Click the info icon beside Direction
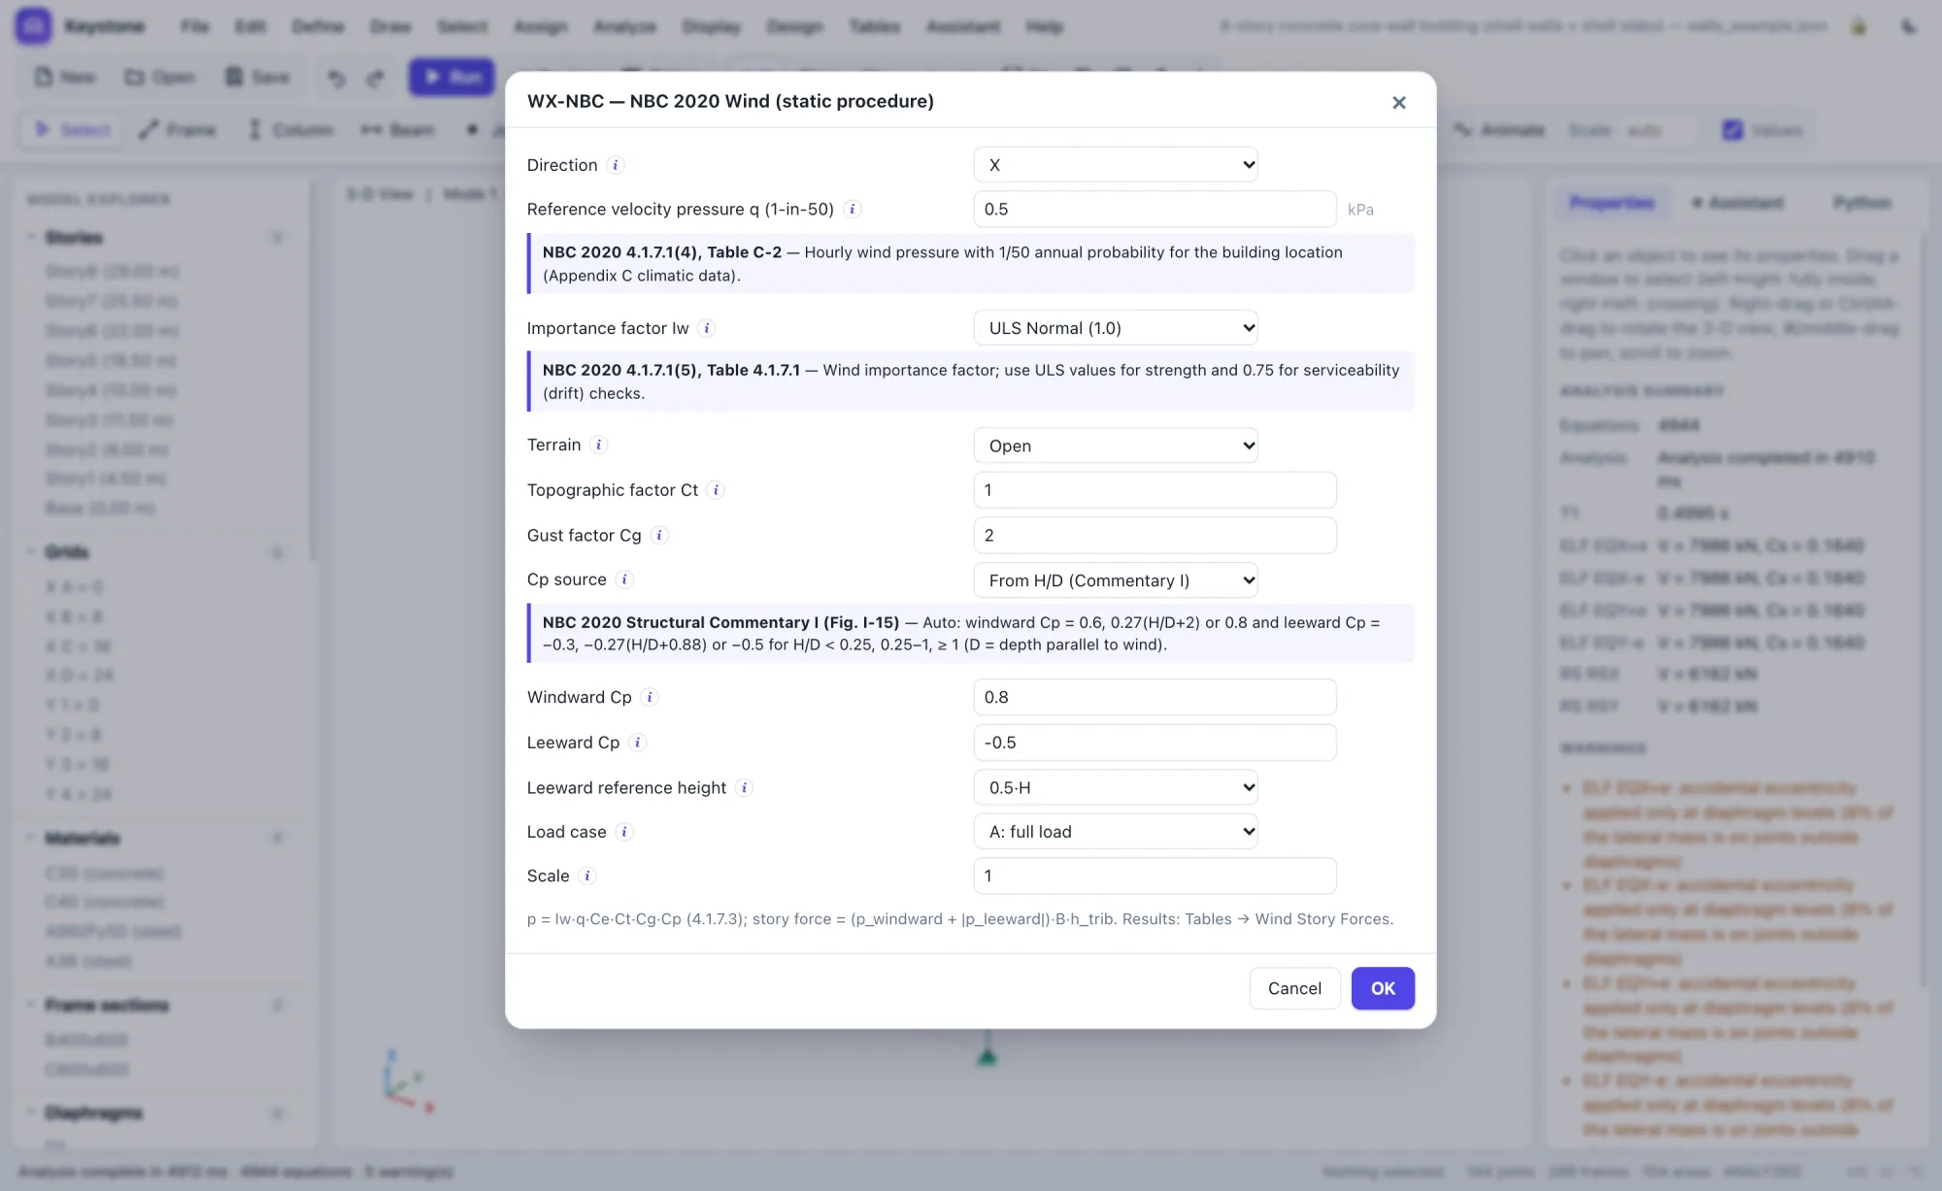 click(615, 165)
